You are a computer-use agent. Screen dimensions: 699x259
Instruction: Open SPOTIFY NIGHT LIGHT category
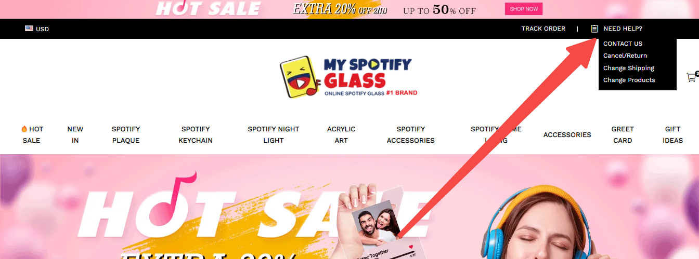[274, 134]
